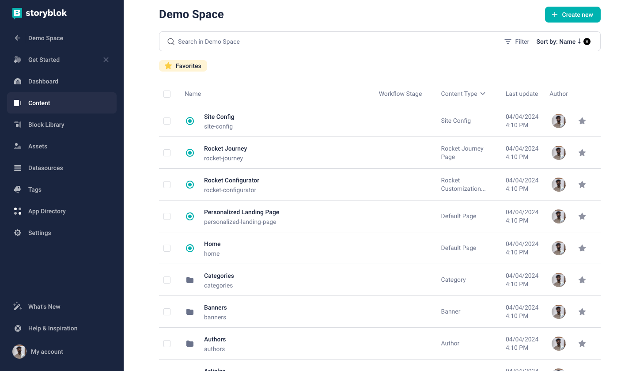The image size is (636, 371).
Task: Click the Name column header
Action: tap(193, 94)
